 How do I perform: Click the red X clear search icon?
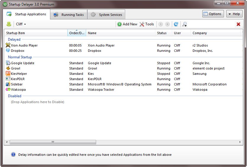click(x=238, y=24)
